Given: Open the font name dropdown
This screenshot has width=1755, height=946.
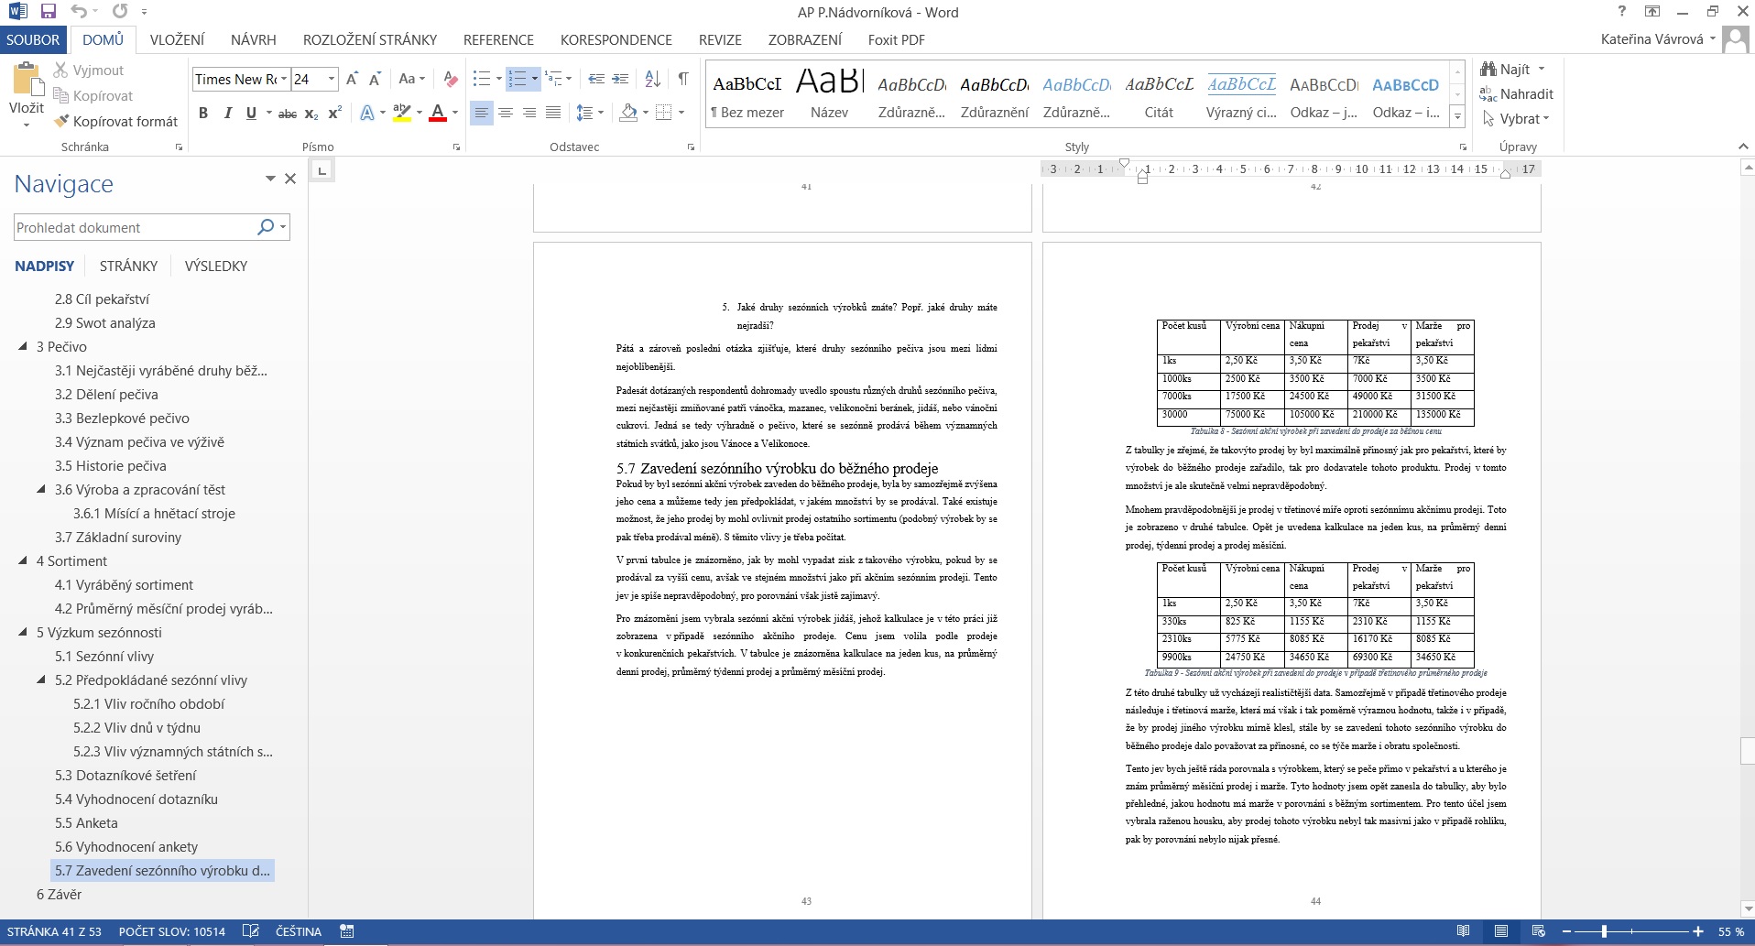Looking at the screenshot, I should click(x=284, y=80).
